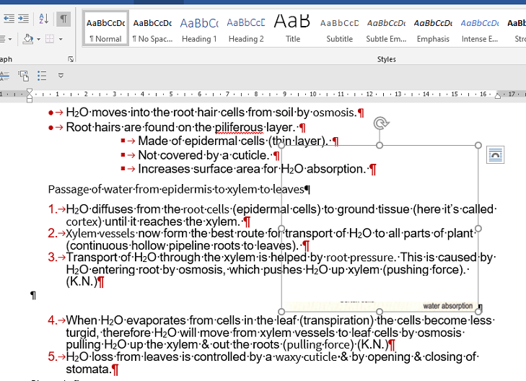
Task: Click the paste options quick access icon
Action: pos(24,76)
